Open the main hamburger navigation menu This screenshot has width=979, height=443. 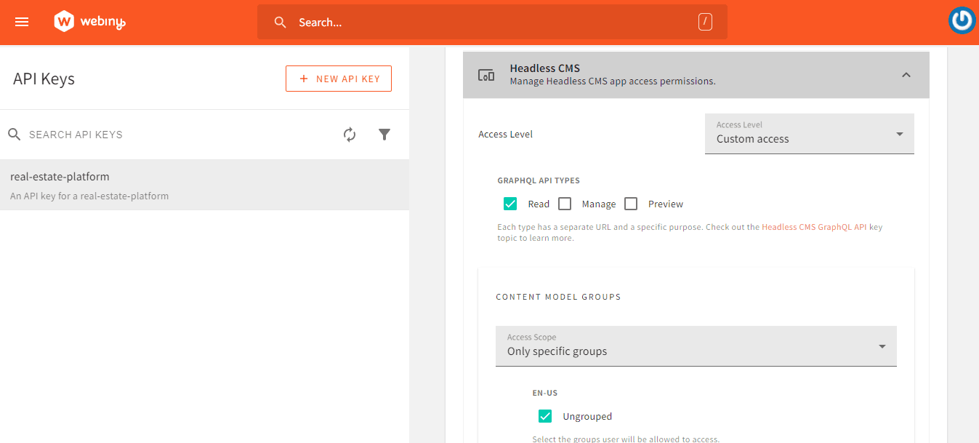tap(22, 22)
